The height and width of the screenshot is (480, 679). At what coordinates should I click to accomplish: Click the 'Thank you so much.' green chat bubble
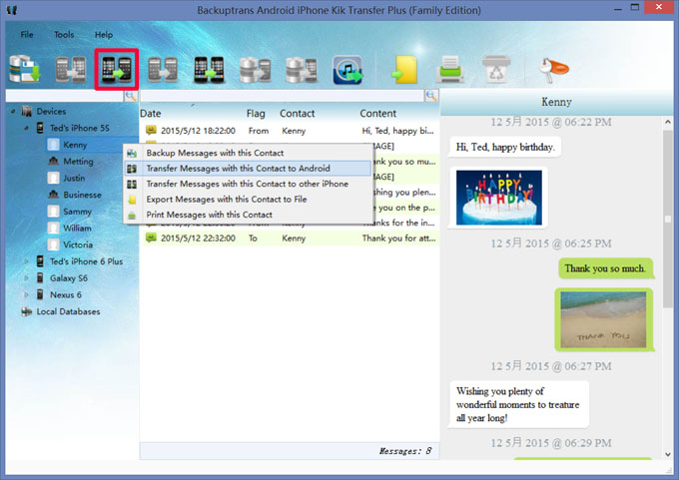pos(605,268)
